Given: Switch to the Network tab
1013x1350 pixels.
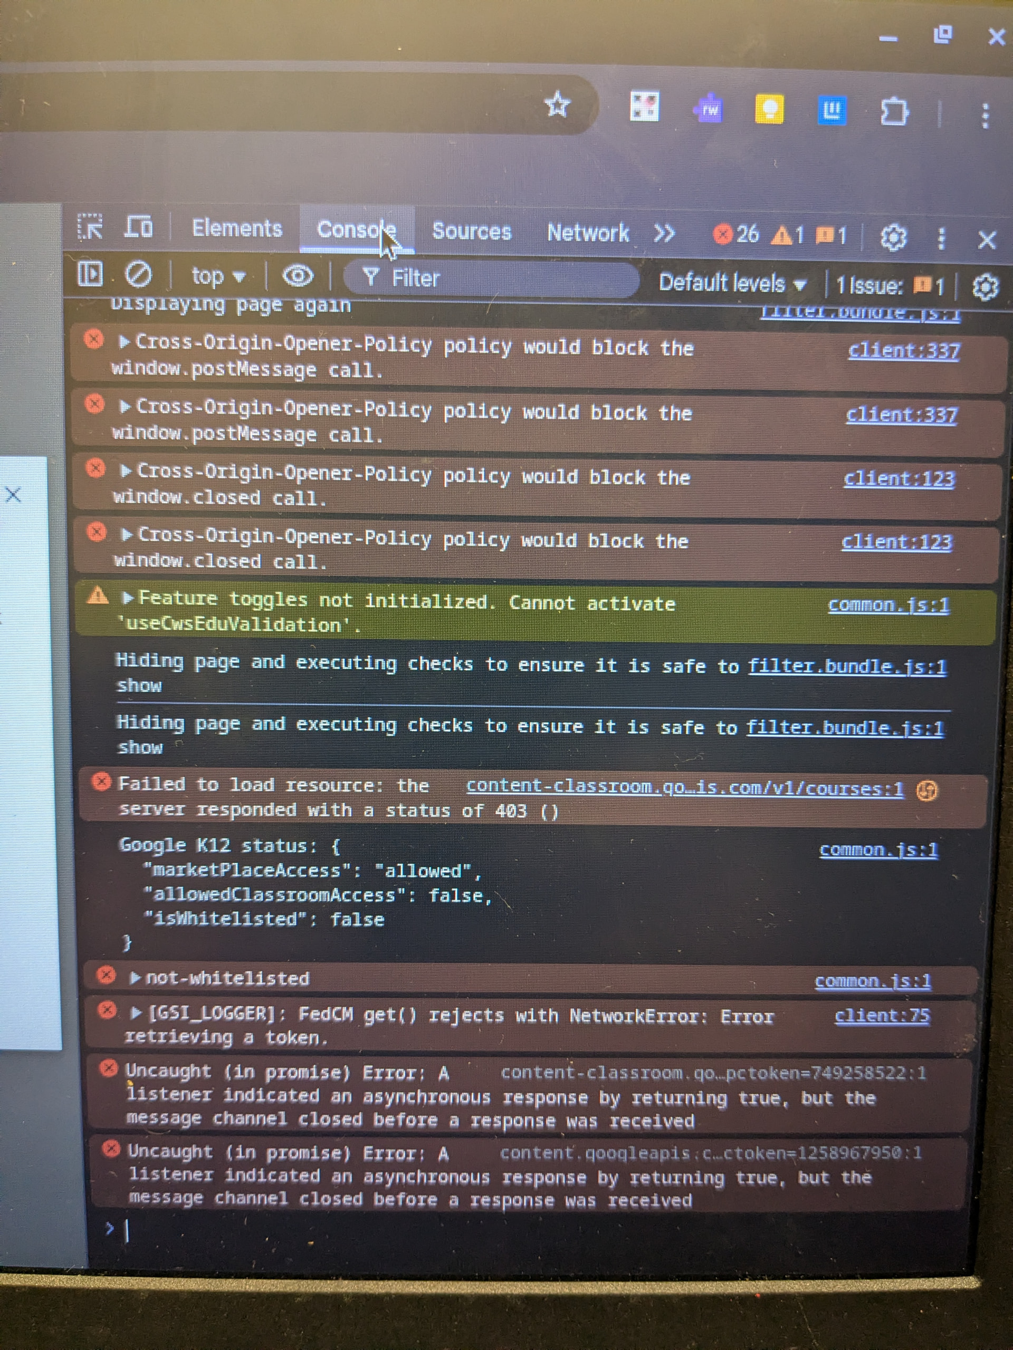Looking at the screenshot, I should 587,233.
